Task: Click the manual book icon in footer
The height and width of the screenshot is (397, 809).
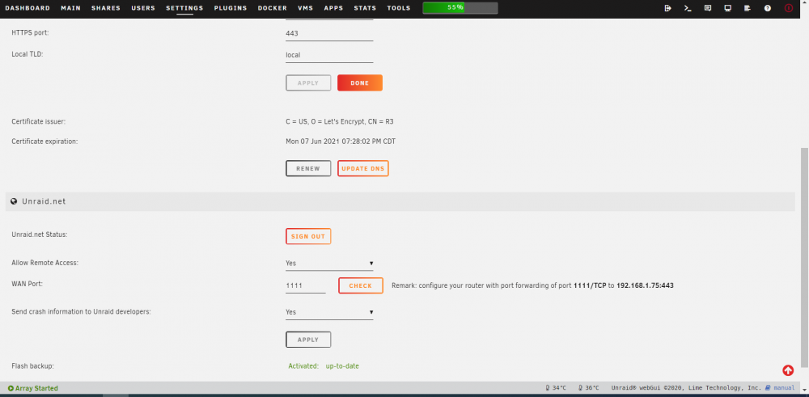Action: pyautogui.click(x=768, y=388)
